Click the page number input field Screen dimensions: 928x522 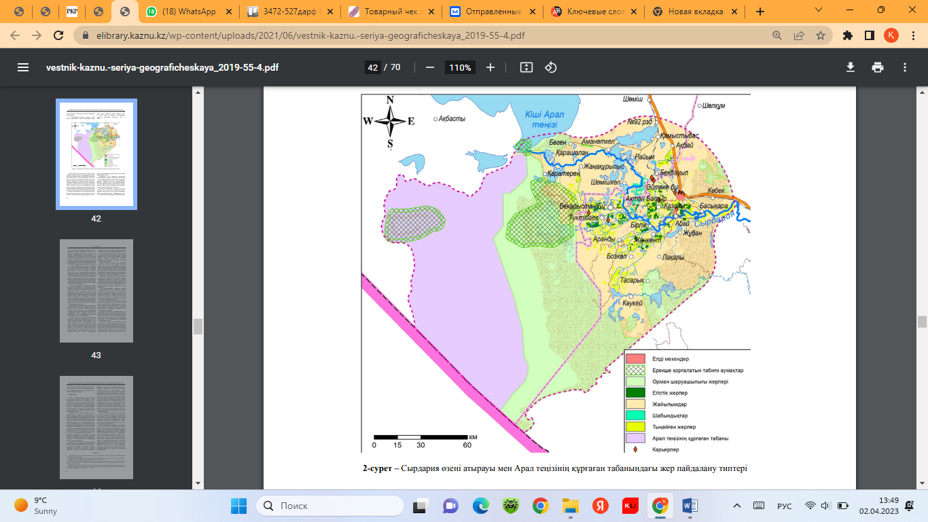click(x=372, y=67)
